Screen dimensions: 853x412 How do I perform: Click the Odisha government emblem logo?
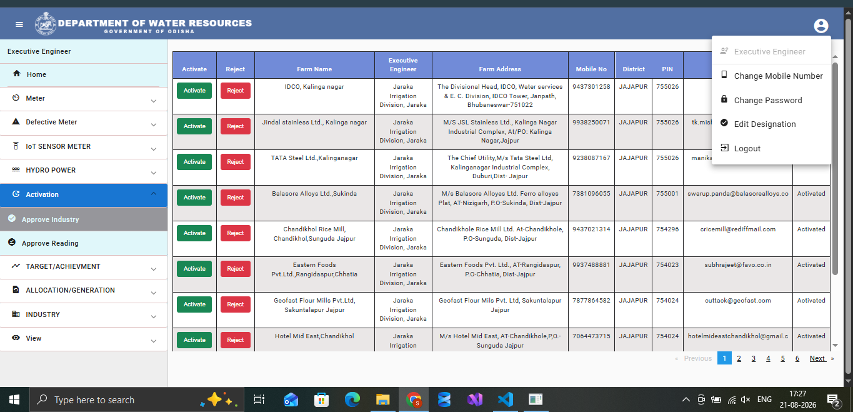[45, 24]
